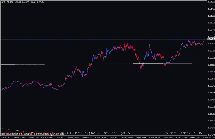Select the '3 Nov 07:33' time axis label
The width and height of the screenshot is (215, 139).
[x=114, y=137]
